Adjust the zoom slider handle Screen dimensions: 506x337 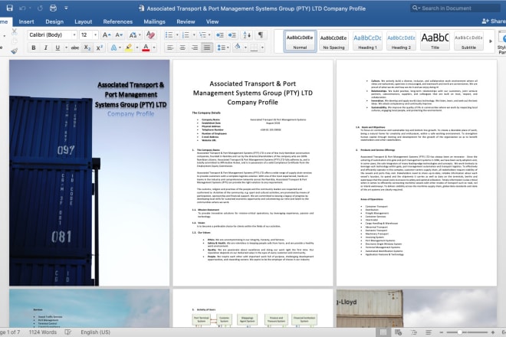(459, 332)
